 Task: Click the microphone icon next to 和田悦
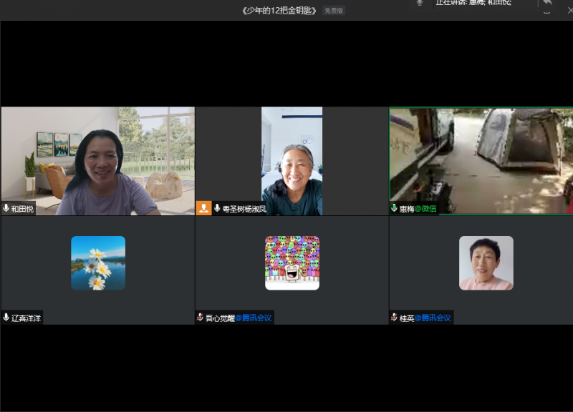[x=6, y=209]
